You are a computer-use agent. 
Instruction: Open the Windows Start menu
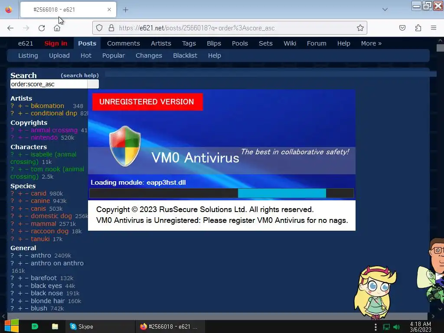[12, 326]
